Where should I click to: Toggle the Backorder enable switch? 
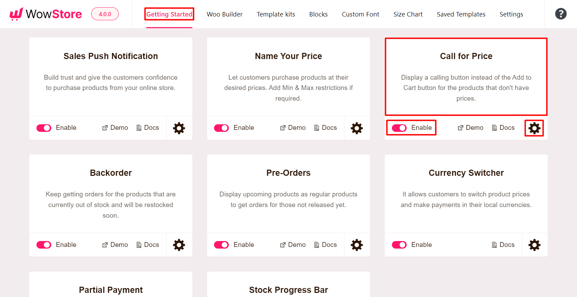point(44,245)
